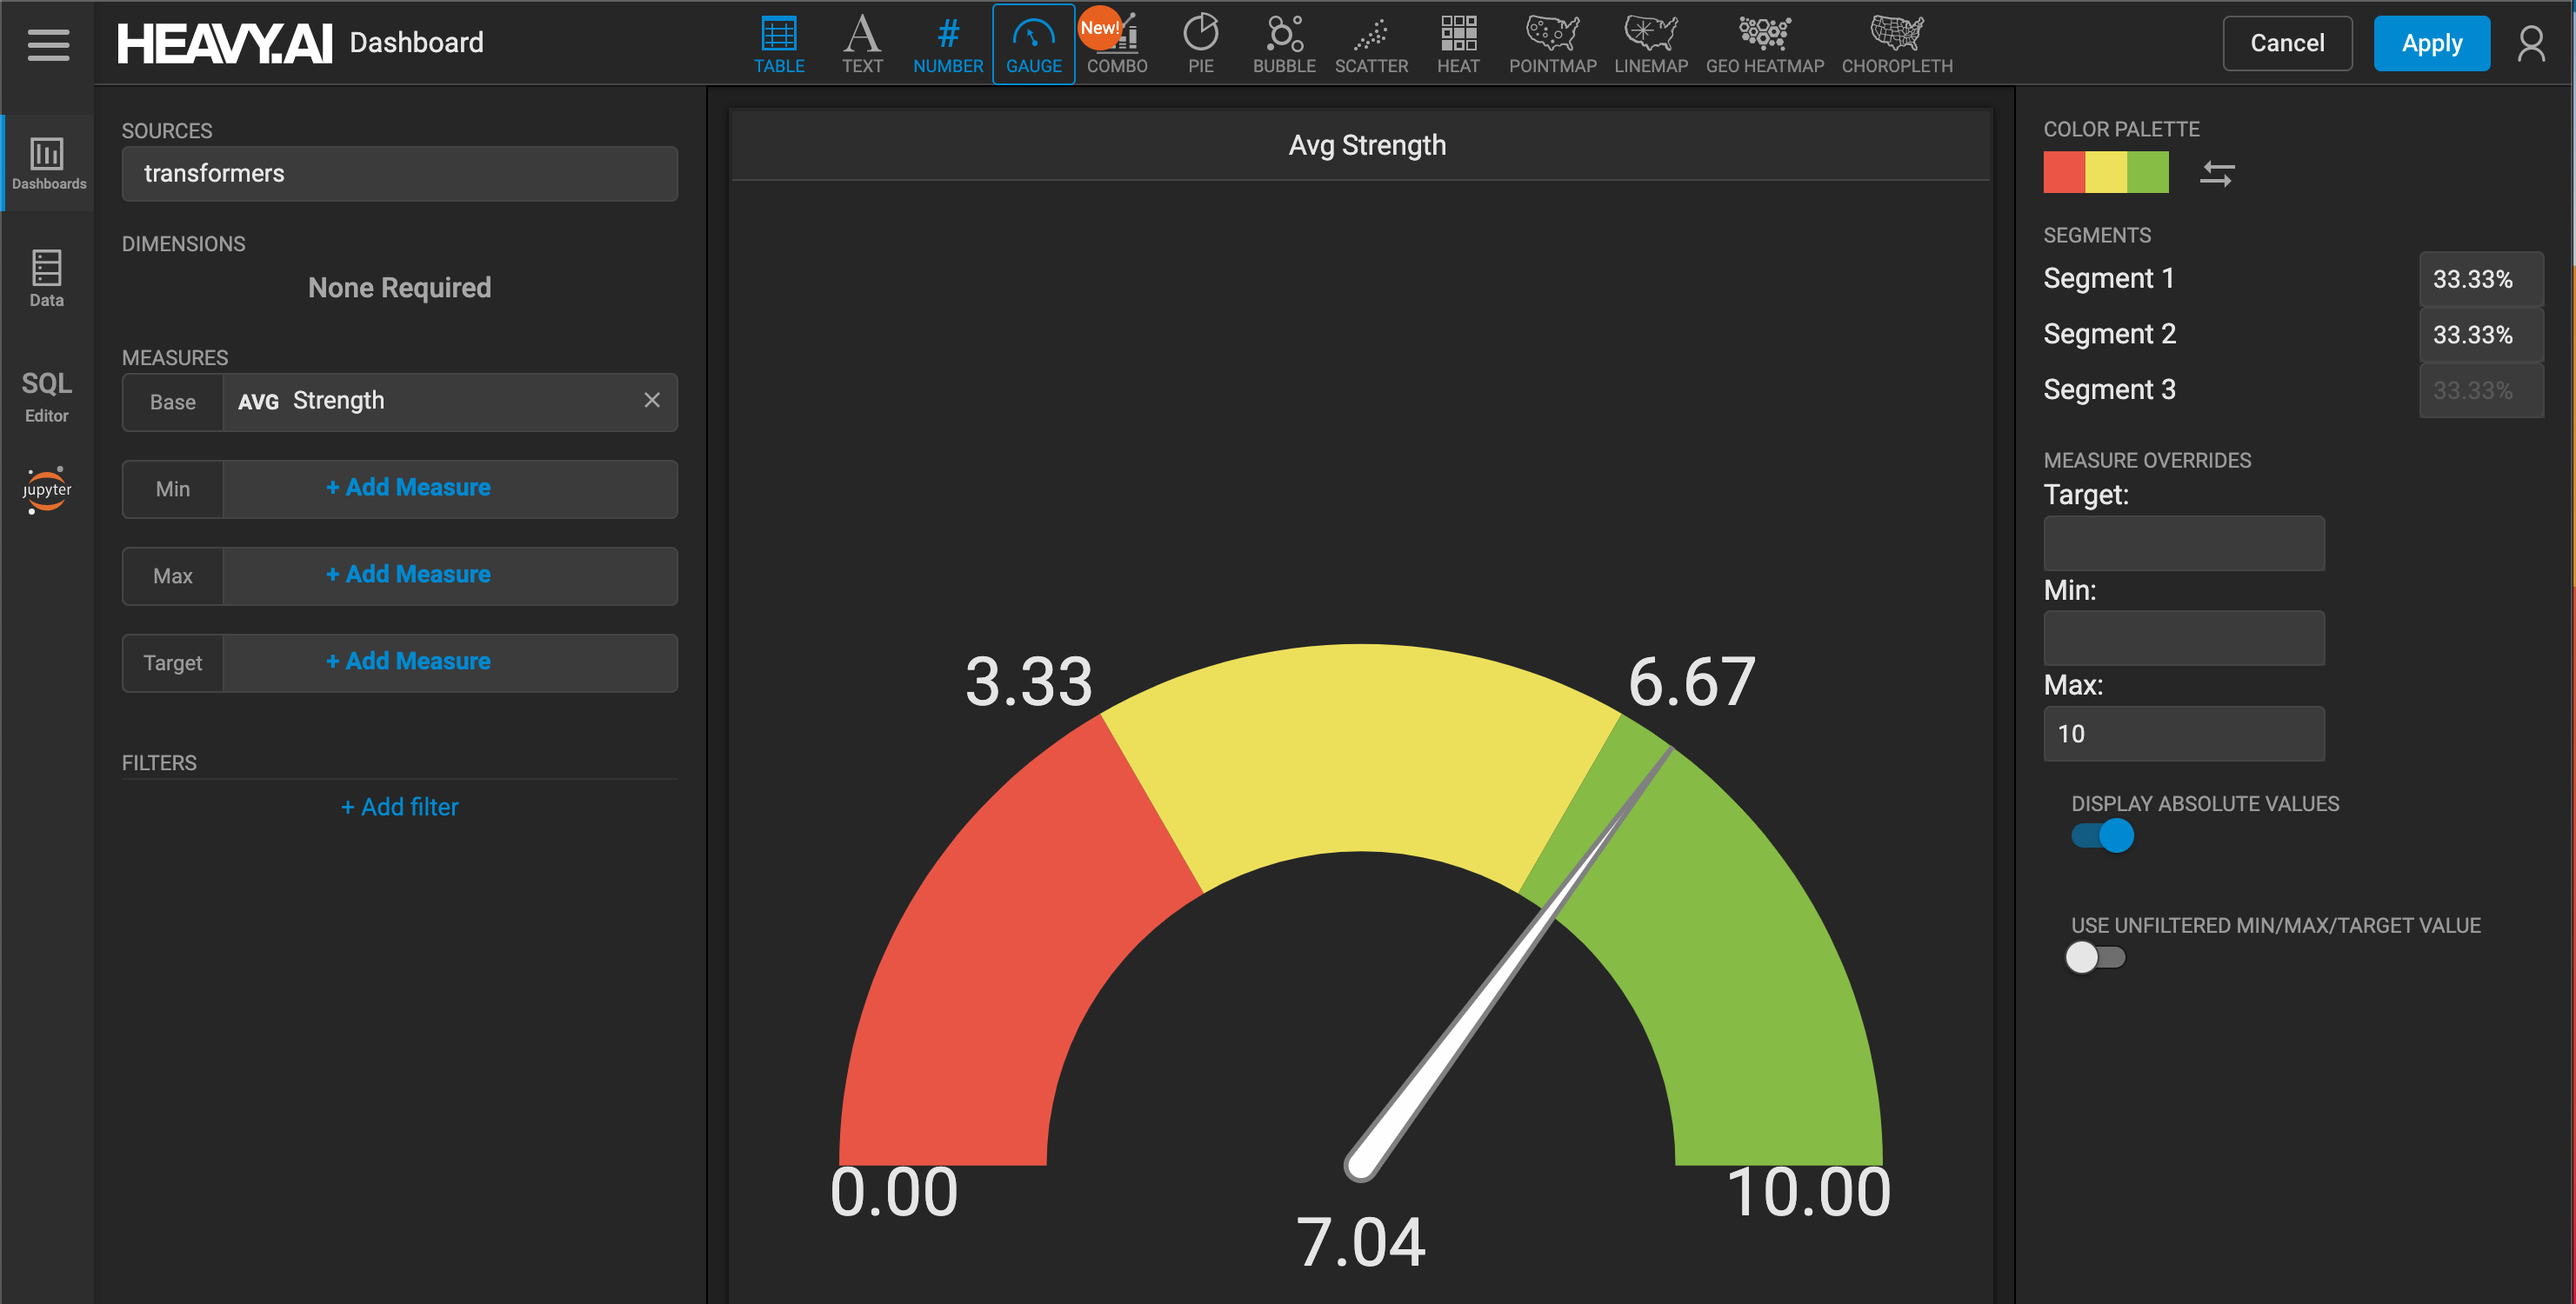
Task: Add a measure to the Min slot
Action: 408,488
